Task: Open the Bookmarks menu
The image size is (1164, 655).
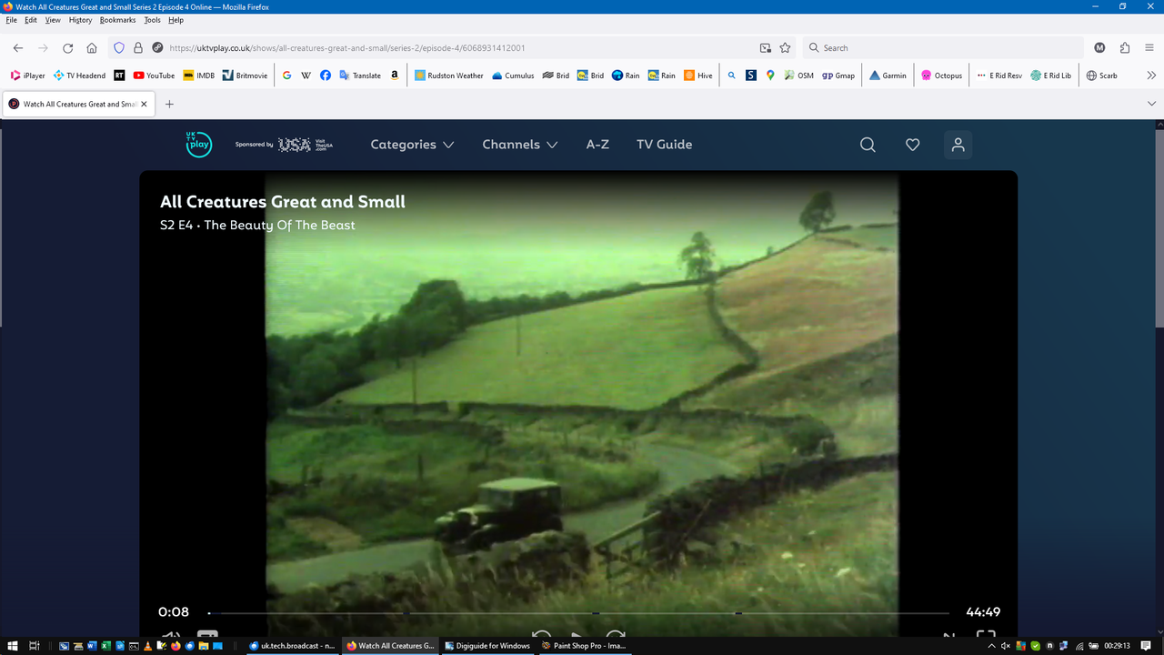Action: [x=117, y=20]
